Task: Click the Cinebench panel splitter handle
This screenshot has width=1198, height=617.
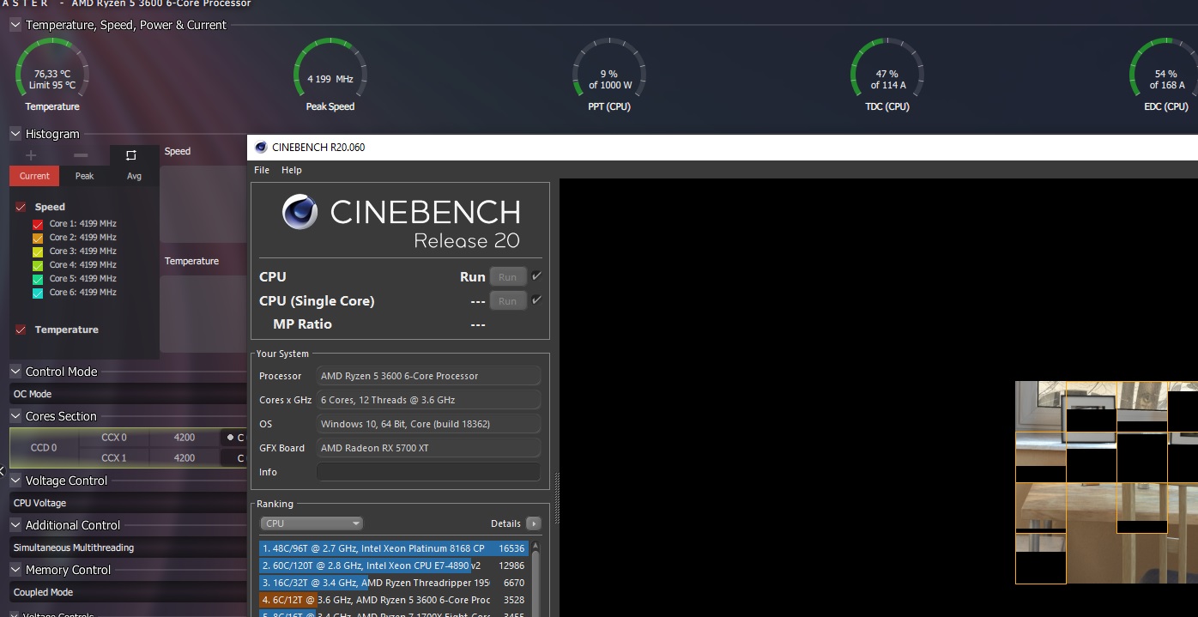Action: tap(556, 498)
